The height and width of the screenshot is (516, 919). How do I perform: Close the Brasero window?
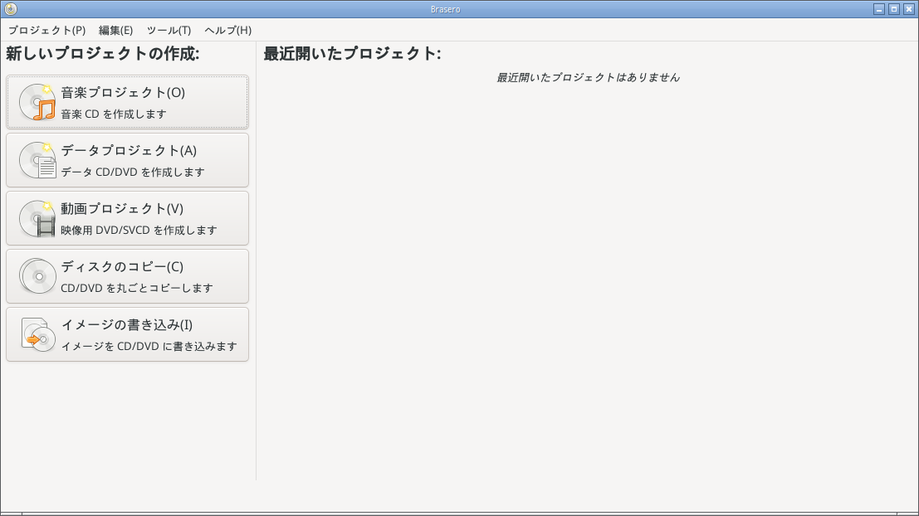click(909, 9)
